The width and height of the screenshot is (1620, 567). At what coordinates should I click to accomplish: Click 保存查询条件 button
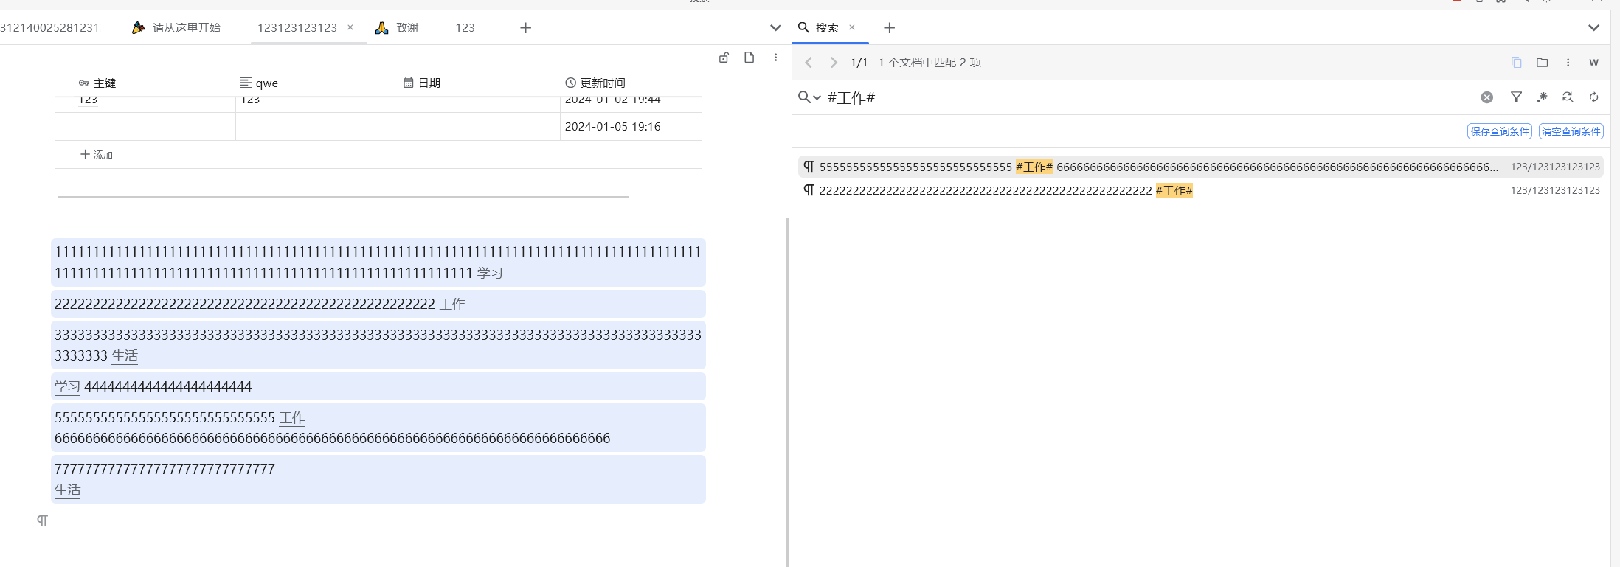click(x=1500, y=131)
